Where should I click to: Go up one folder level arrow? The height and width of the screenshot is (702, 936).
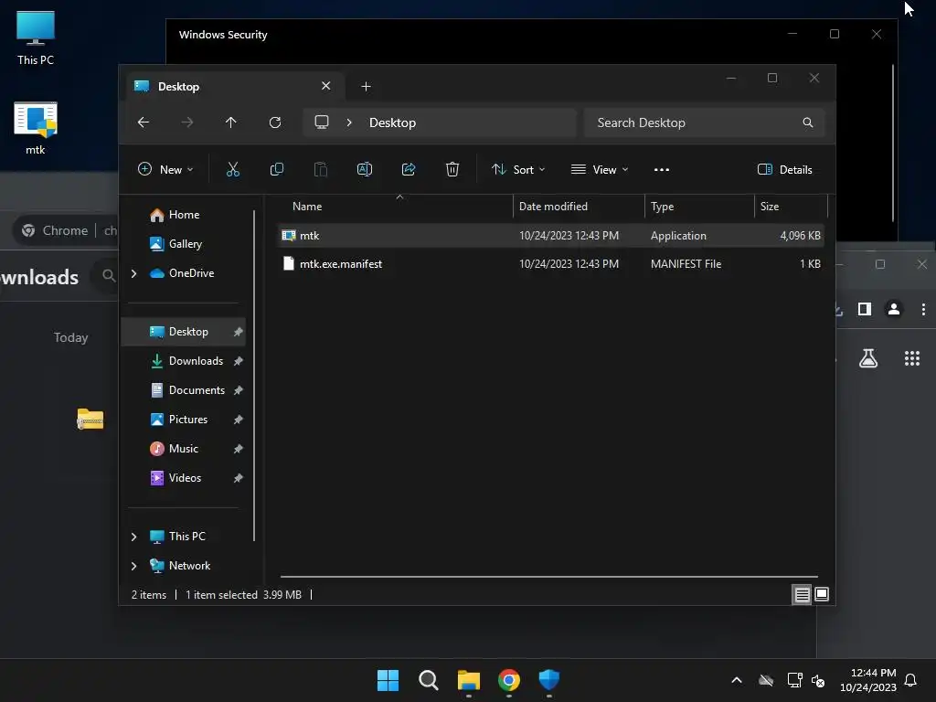(231, 122)
